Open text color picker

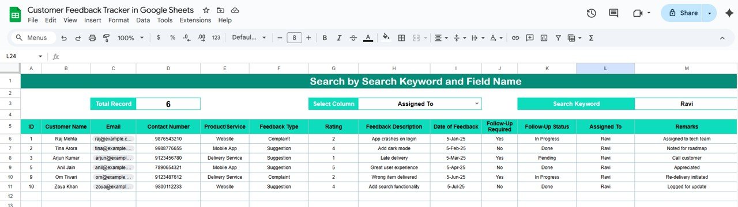point(368,38)
